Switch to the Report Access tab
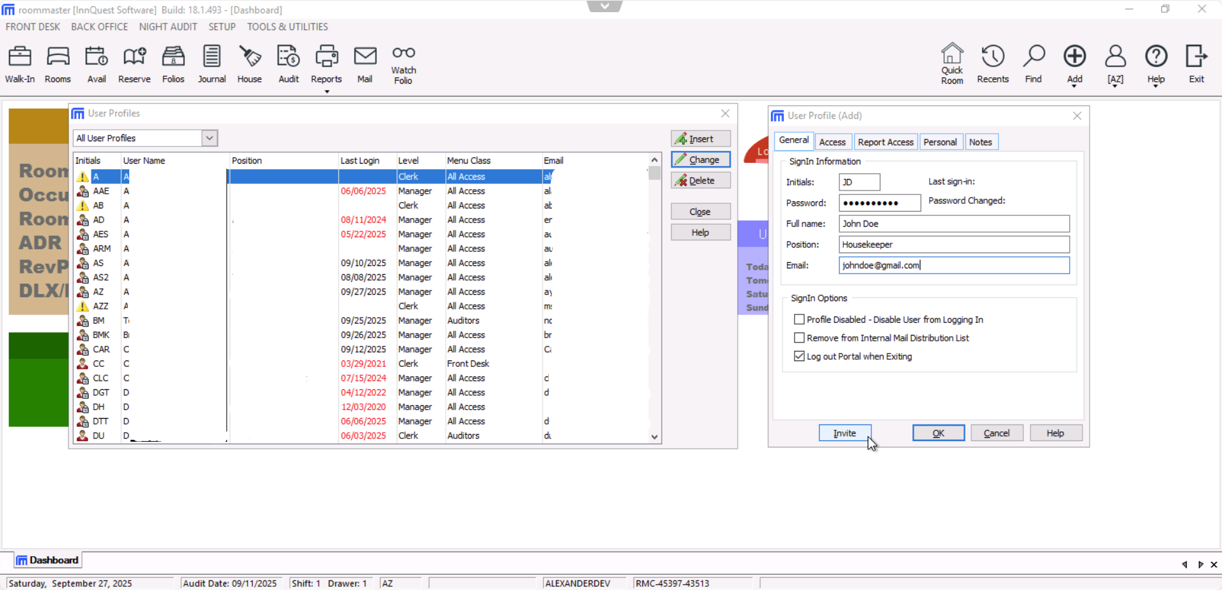 coord(885,141)
